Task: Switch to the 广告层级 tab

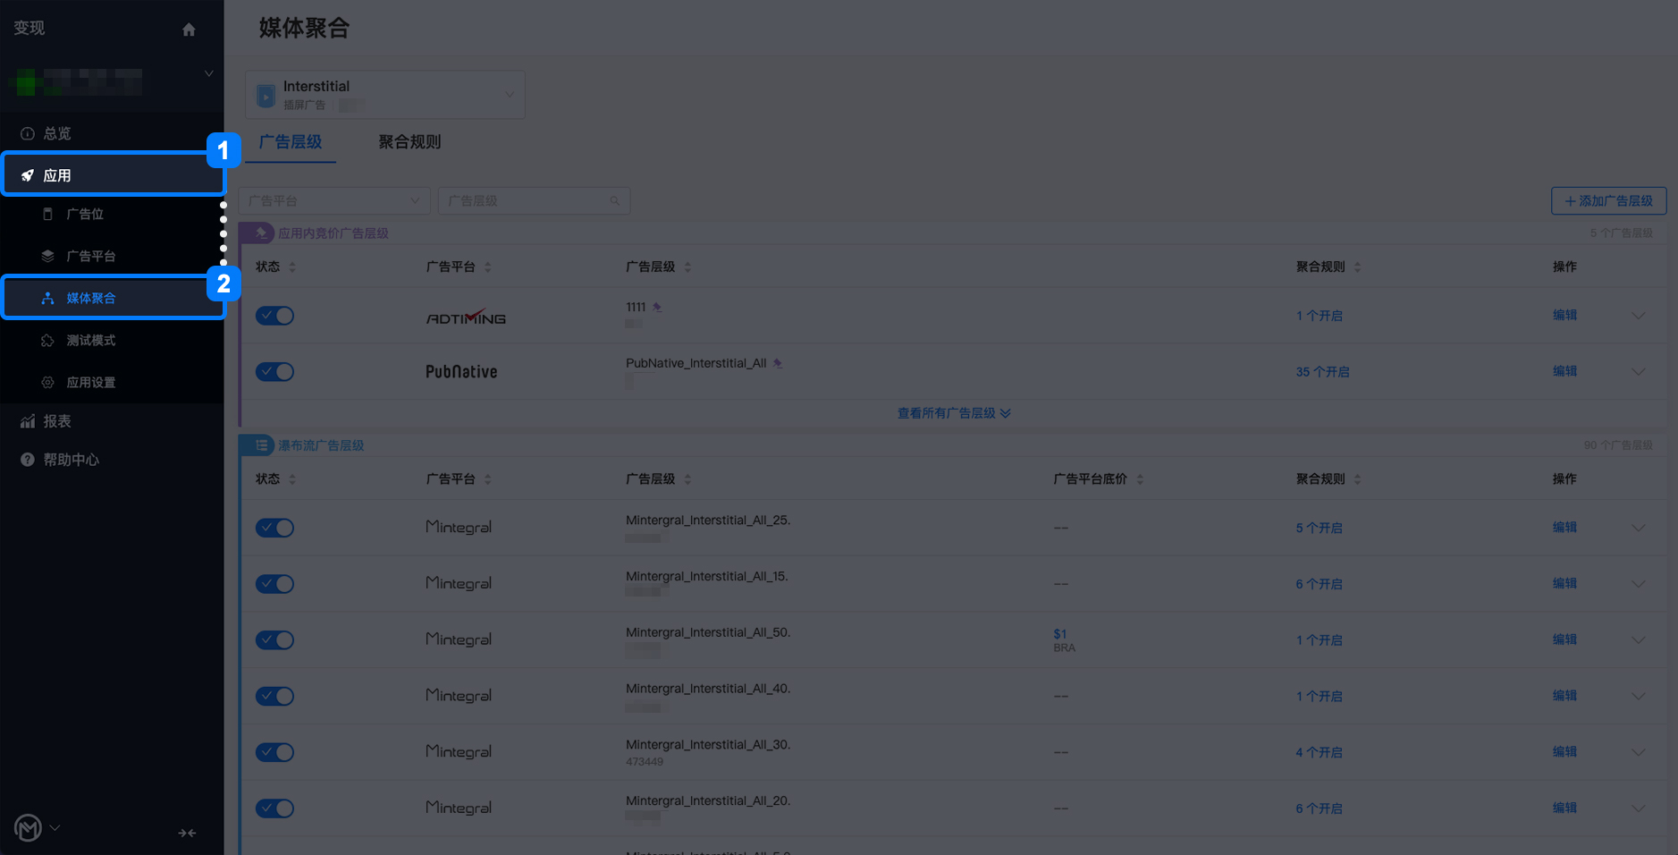Action: pos(291,142)
